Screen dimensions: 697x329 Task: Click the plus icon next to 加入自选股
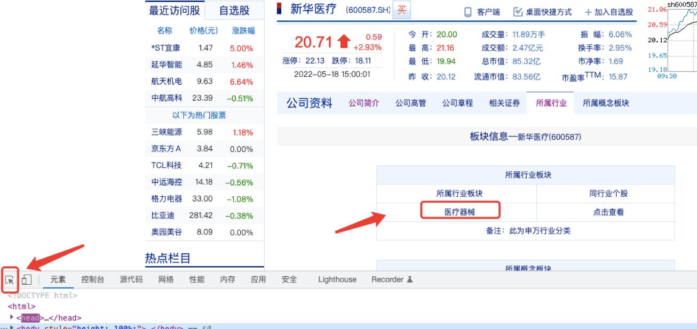click(x=588, y=12)
